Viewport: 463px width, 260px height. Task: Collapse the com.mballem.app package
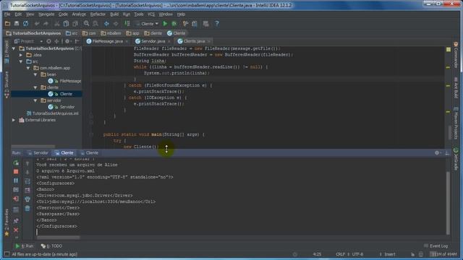(28, 68)
